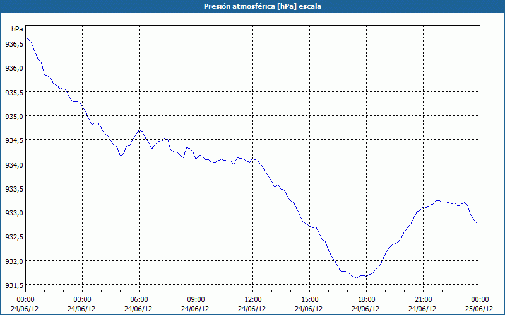Select the 933,0 y-axis value
Viewport: 505px width, 315px height.
click(14, 214)
